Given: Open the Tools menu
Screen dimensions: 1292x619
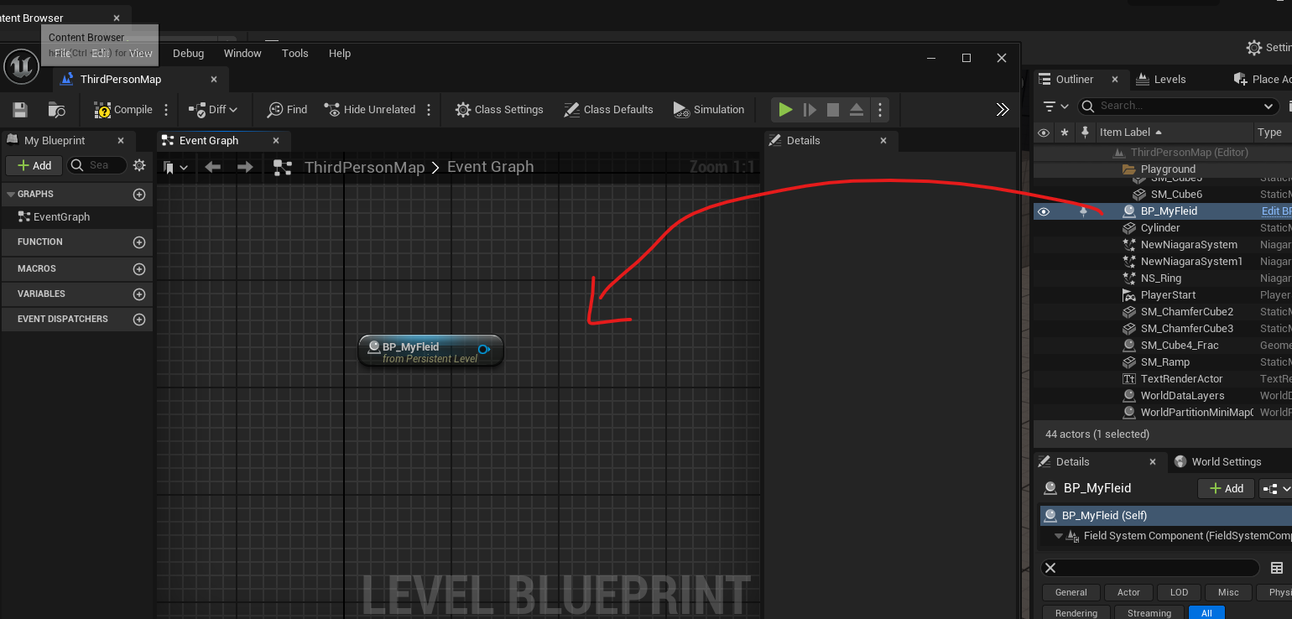Looking at the screenshot, I should pyautogui.click(x=295, y=54).
